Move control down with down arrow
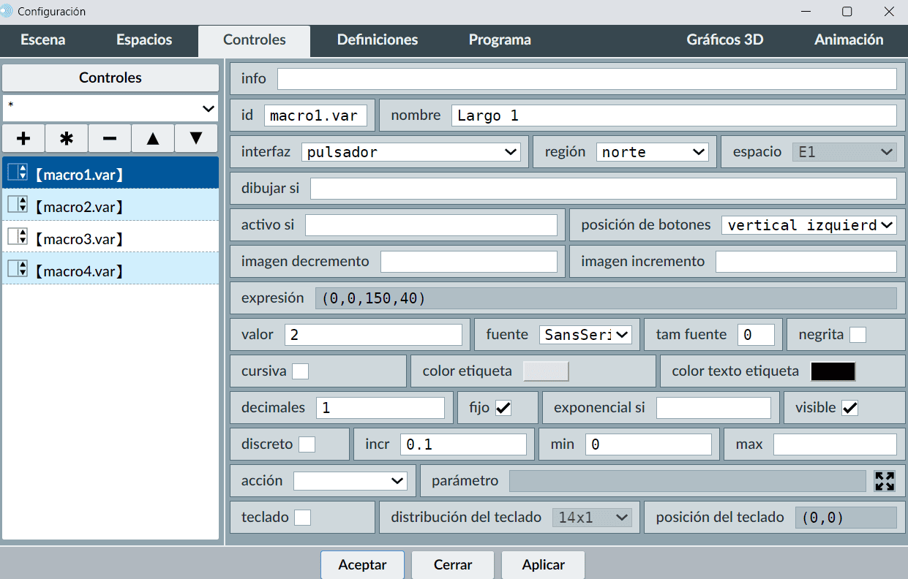Viewport: 908px width, 579px height. (x=196, y=138)
